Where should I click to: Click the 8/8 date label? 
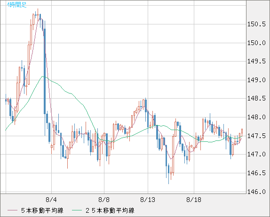(104, 200)
